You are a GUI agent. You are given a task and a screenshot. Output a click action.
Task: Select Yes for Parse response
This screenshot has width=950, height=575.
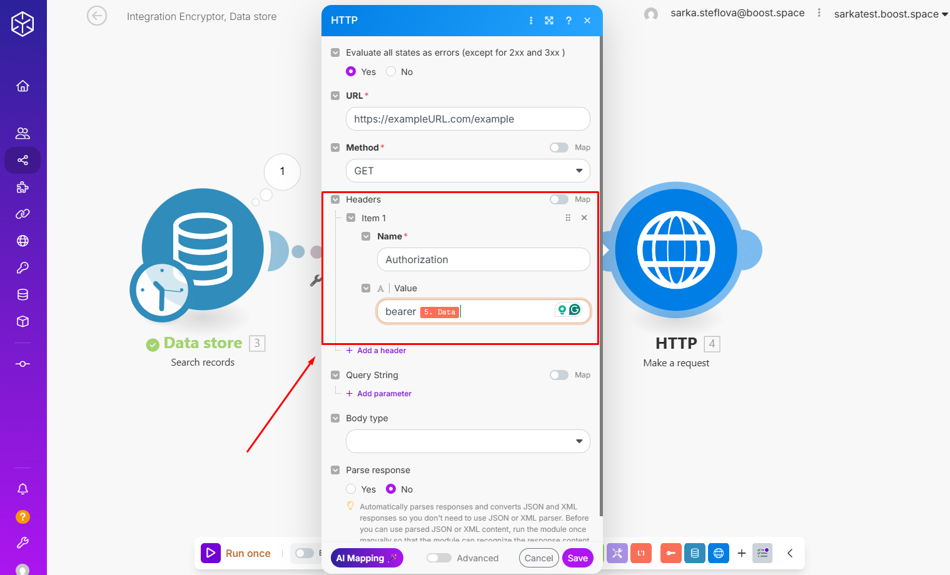(351, 489)
